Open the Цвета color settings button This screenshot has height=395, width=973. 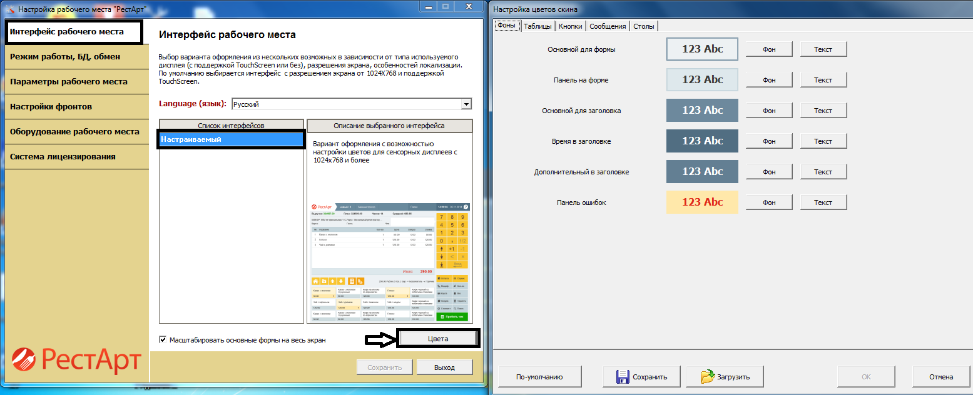click(438, 338)
